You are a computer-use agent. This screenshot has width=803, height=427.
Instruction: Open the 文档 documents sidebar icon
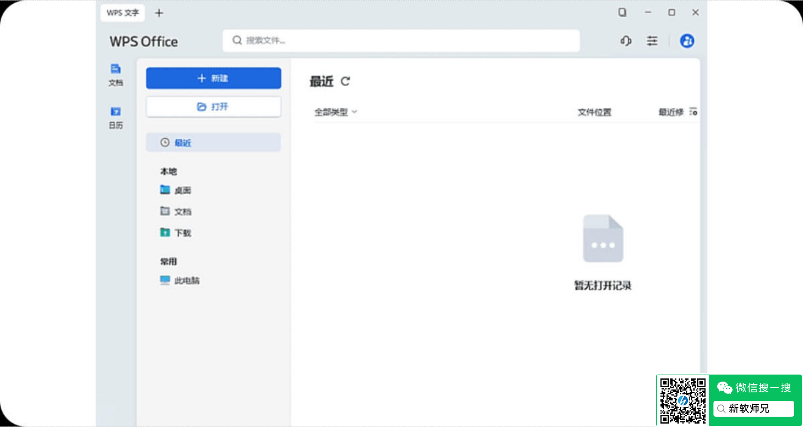click(116, 74)
